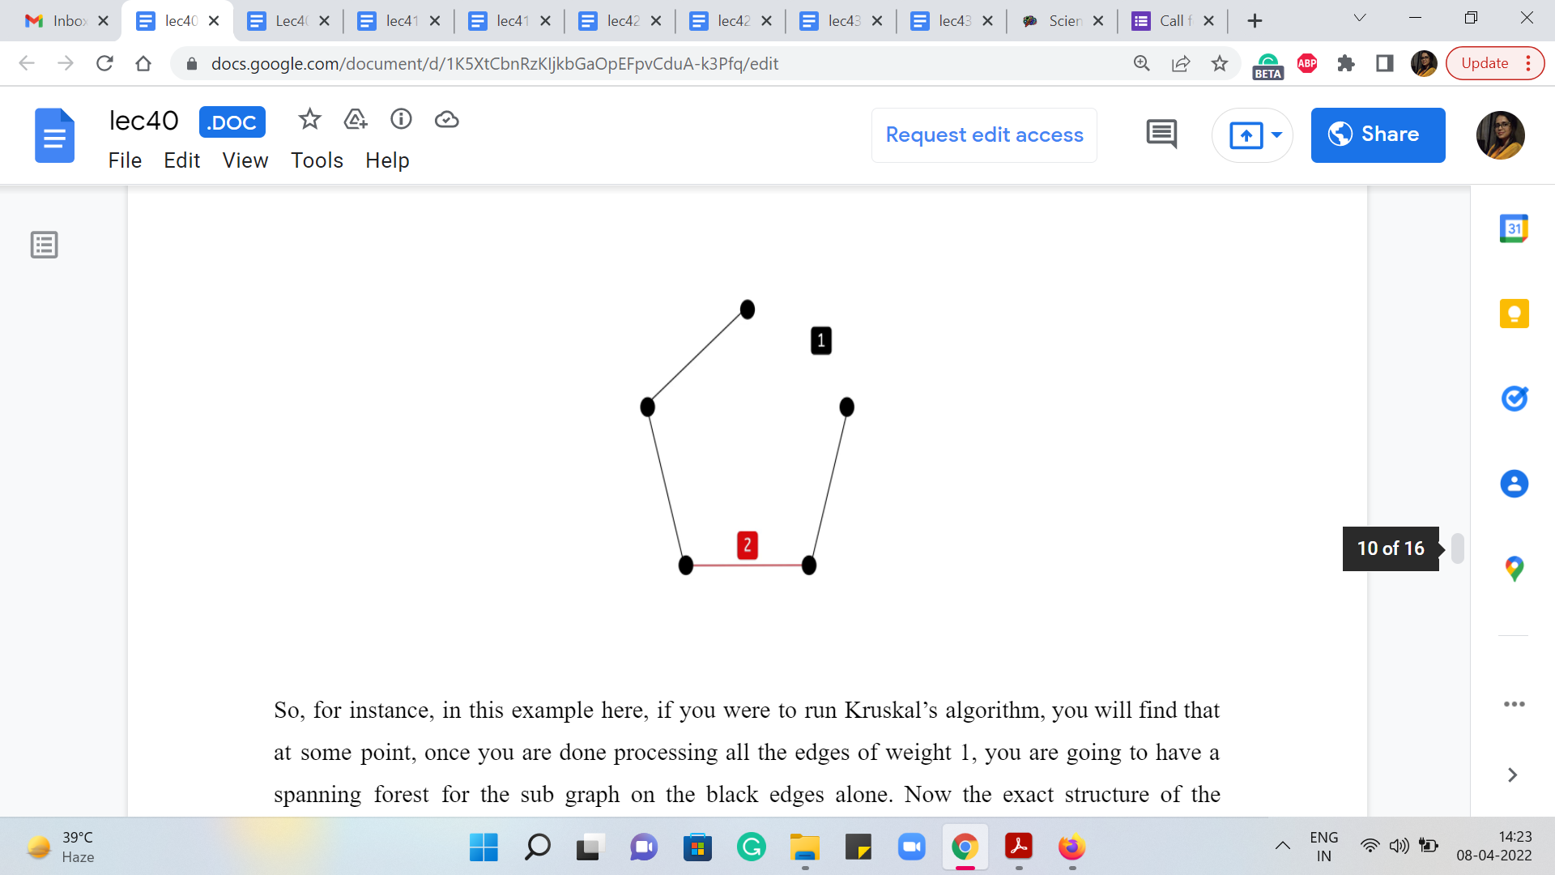Open Google Tasks side panel
Viewport: 1555px width, 875px height.
pos(1514,399)
